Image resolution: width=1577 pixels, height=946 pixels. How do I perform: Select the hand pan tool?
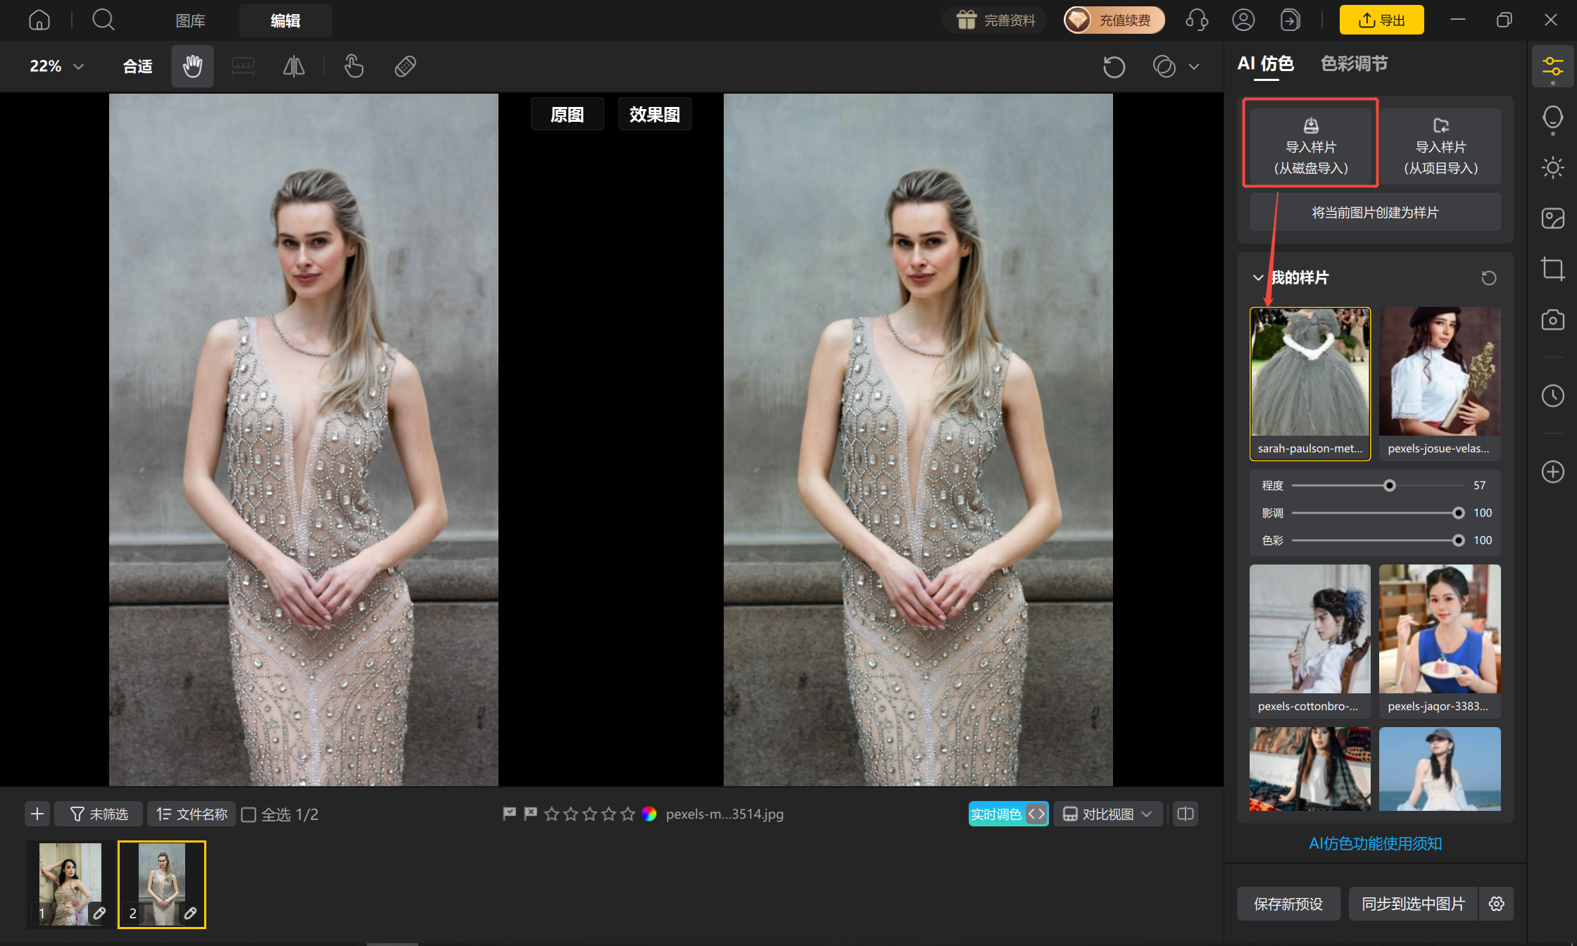click(x=192, y=66)
